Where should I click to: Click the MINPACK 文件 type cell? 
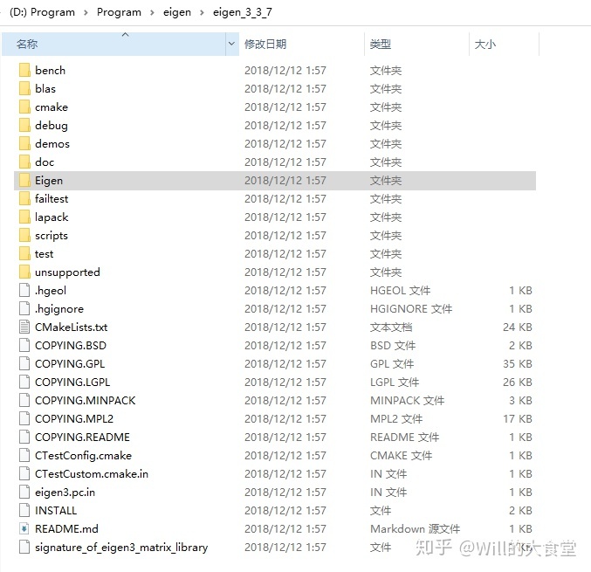point(407,401)
